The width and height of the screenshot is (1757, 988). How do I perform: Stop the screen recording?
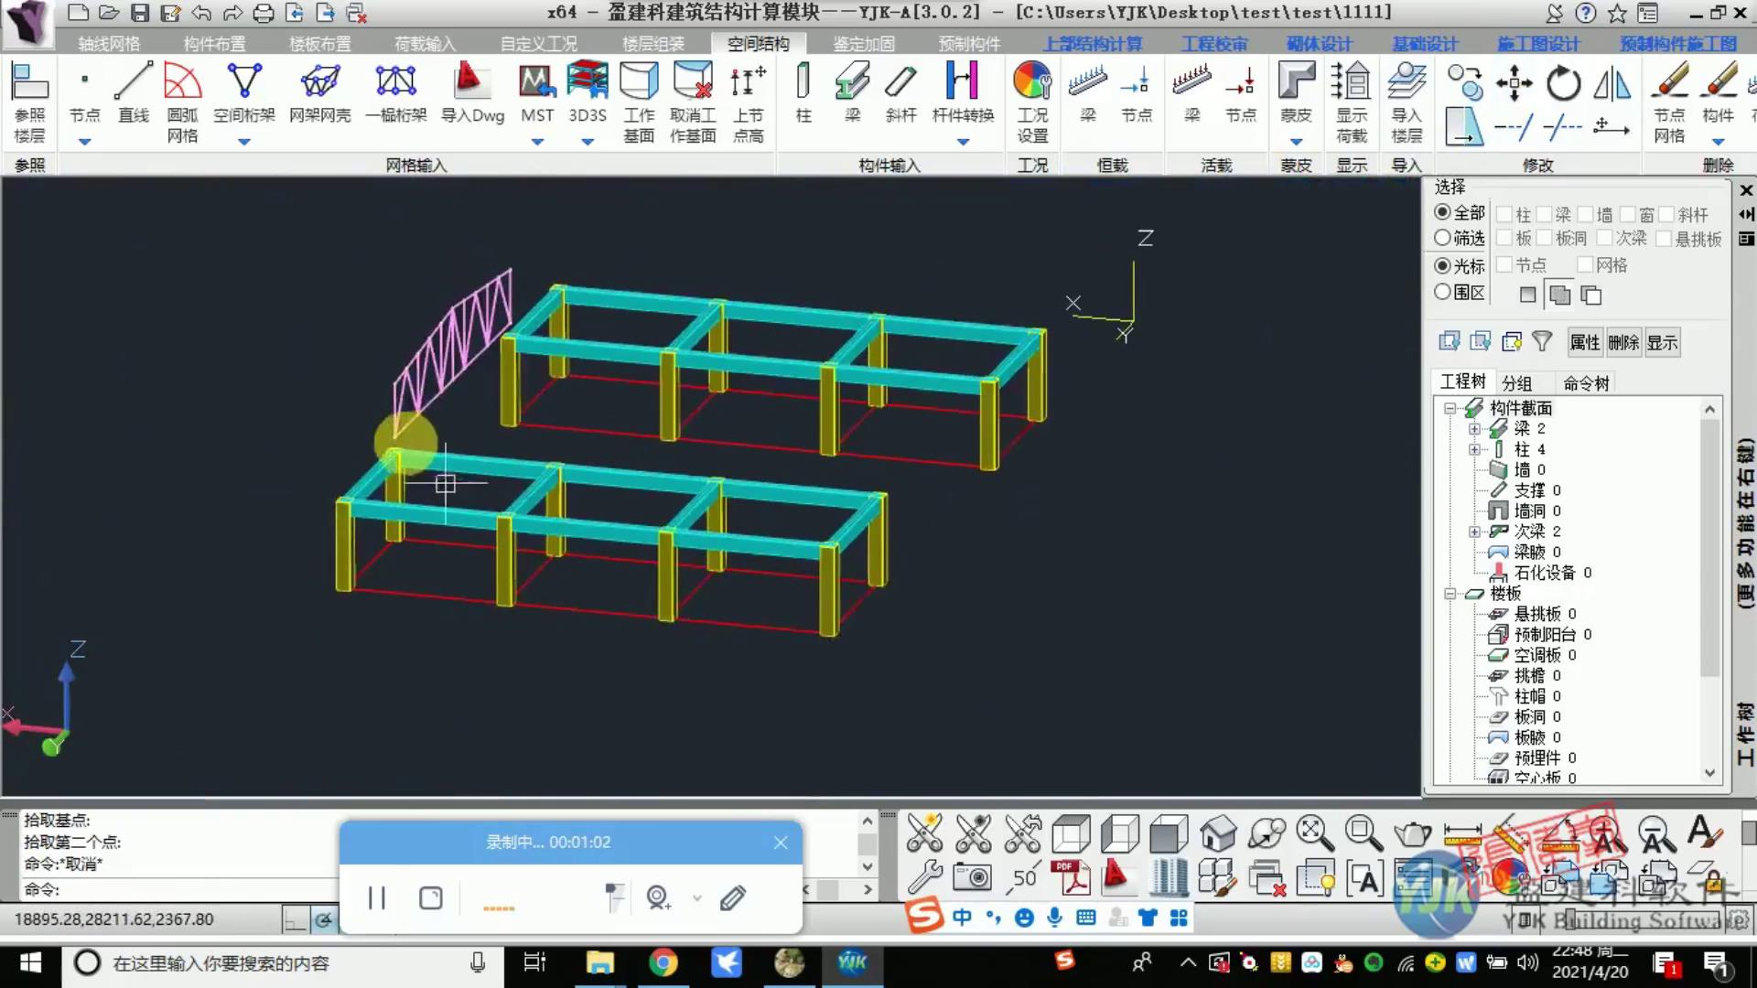430,897
